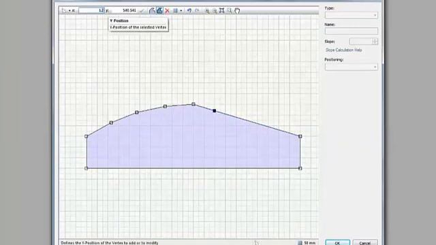Select the bottom-right corner vertex
This screenshot has width=436, height=245.
pos(300,168)
